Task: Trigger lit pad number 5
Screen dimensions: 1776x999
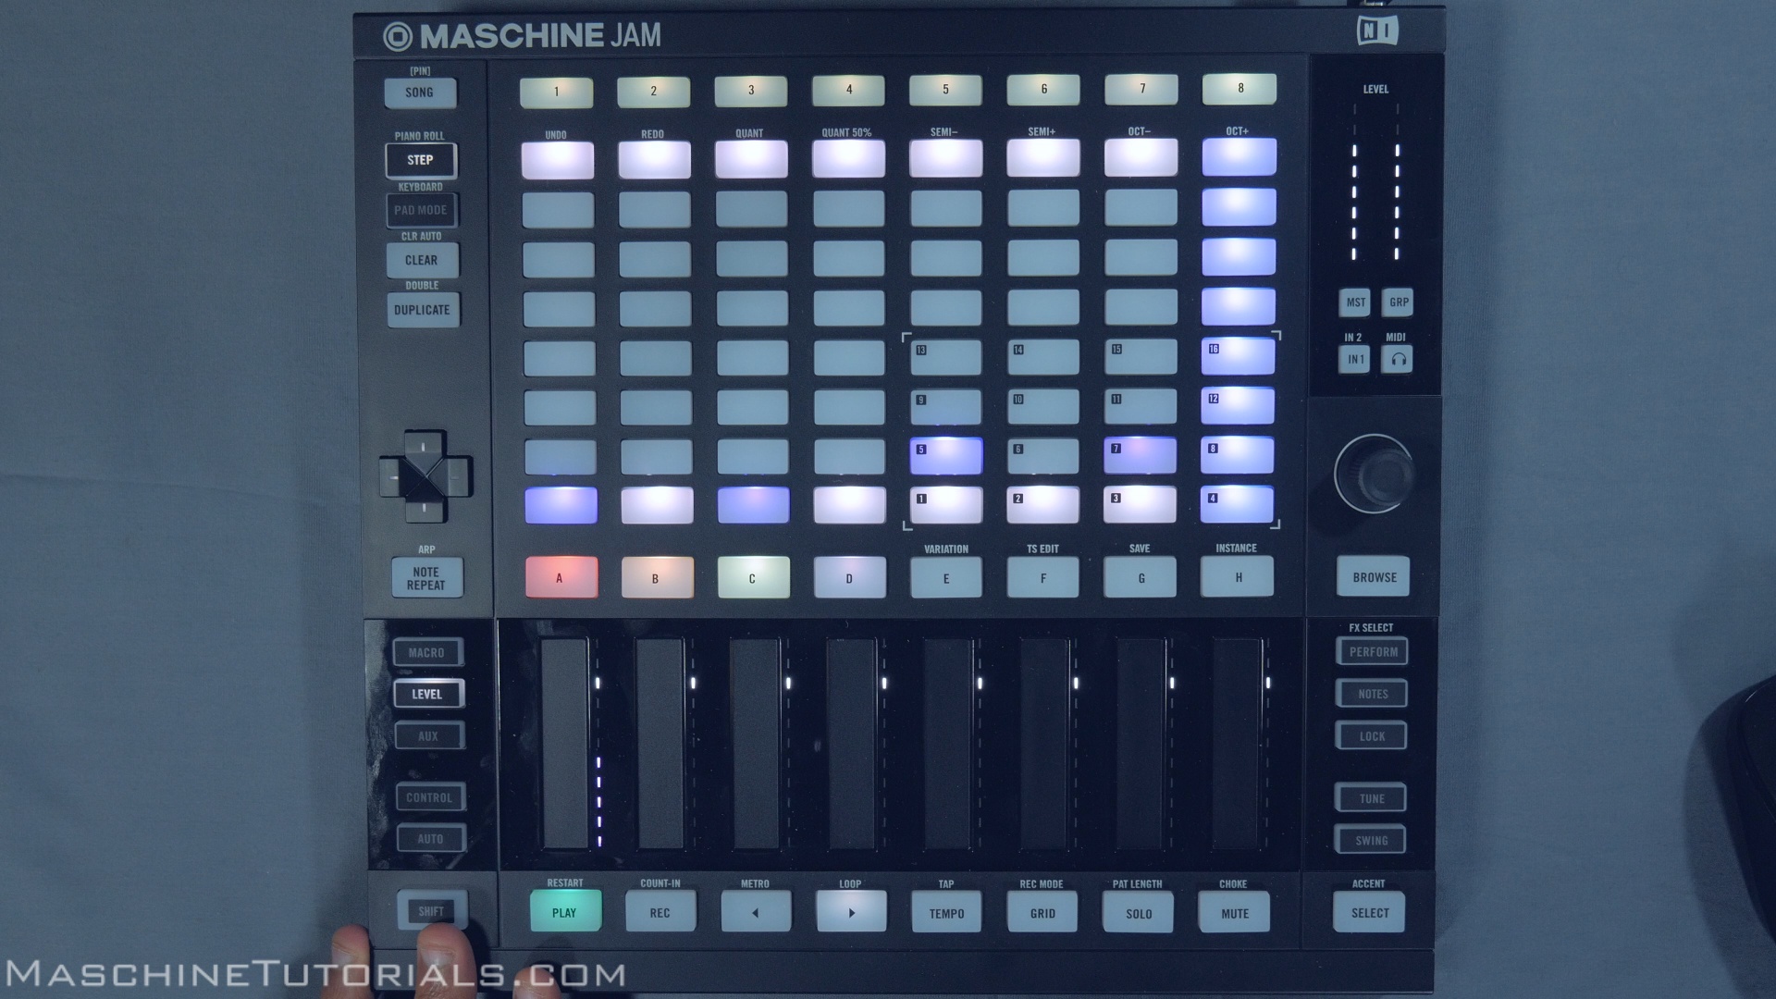Action: coord(946,456)
